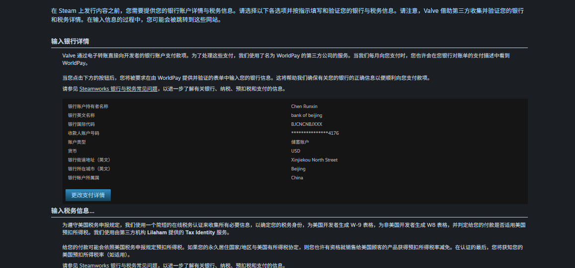Open the Steamworks 银行与税务常见问题 link
Image resolution: width=575 pixels, height=268 pixels.
click(119, 89)
